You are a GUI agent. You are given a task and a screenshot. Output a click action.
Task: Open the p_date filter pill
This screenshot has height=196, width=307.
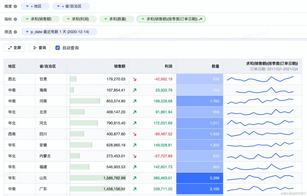[x=27, y=32]
